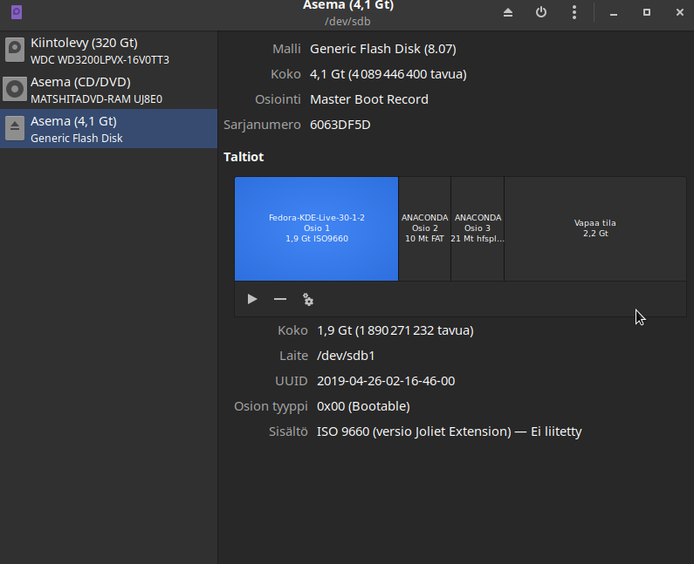Select ANACONDA Osio 2 FAT partition

pyautogui.click(x=424, y=228)
